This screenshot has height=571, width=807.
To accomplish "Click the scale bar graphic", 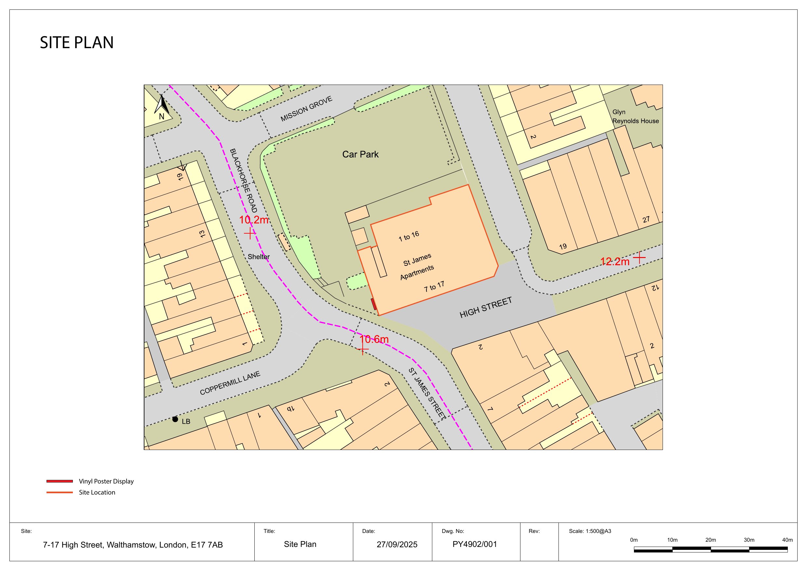I will tap(710, 549).
